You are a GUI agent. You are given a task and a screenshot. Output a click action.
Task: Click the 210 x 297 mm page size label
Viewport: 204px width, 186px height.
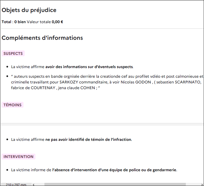(16, 184)
